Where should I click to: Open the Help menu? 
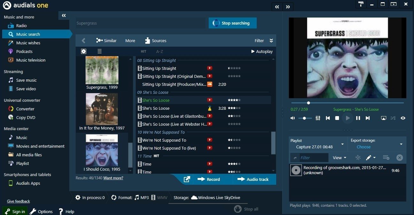[66, 211]
